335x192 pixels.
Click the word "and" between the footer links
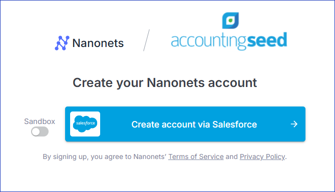[x=231, y=156]
